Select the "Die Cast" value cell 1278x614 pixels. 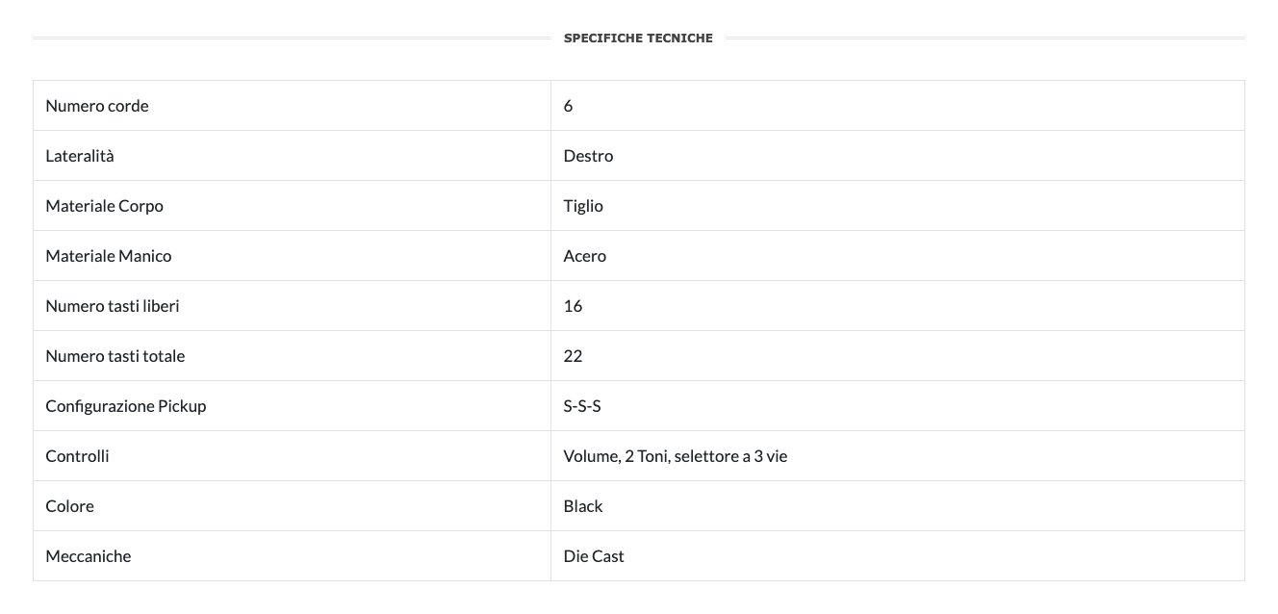pos(594,556)
